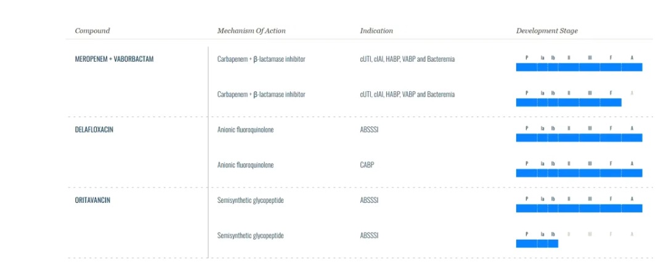Viewport: 669px width, 270px height.
Task: Click Semisynthetic glycopeptide in Oritavancin's first row
Action: [x=251, y=200]
